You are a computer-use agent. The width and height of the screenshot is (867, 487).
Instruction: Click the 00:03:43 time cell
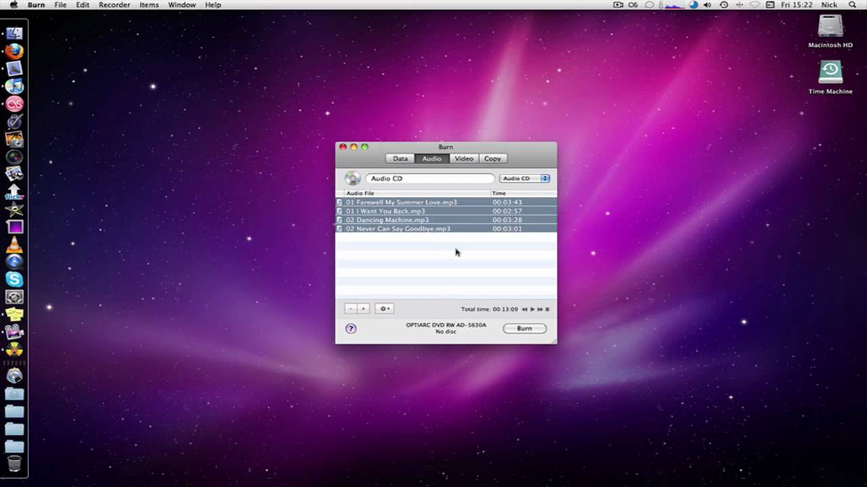coord(507,202)
